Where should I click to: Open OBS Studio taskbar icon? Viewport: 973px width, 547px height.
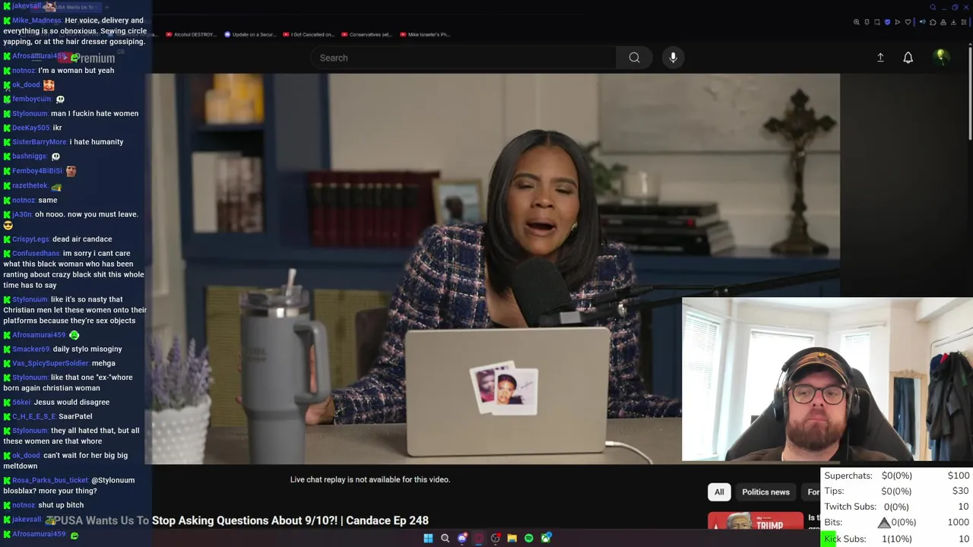496,538
